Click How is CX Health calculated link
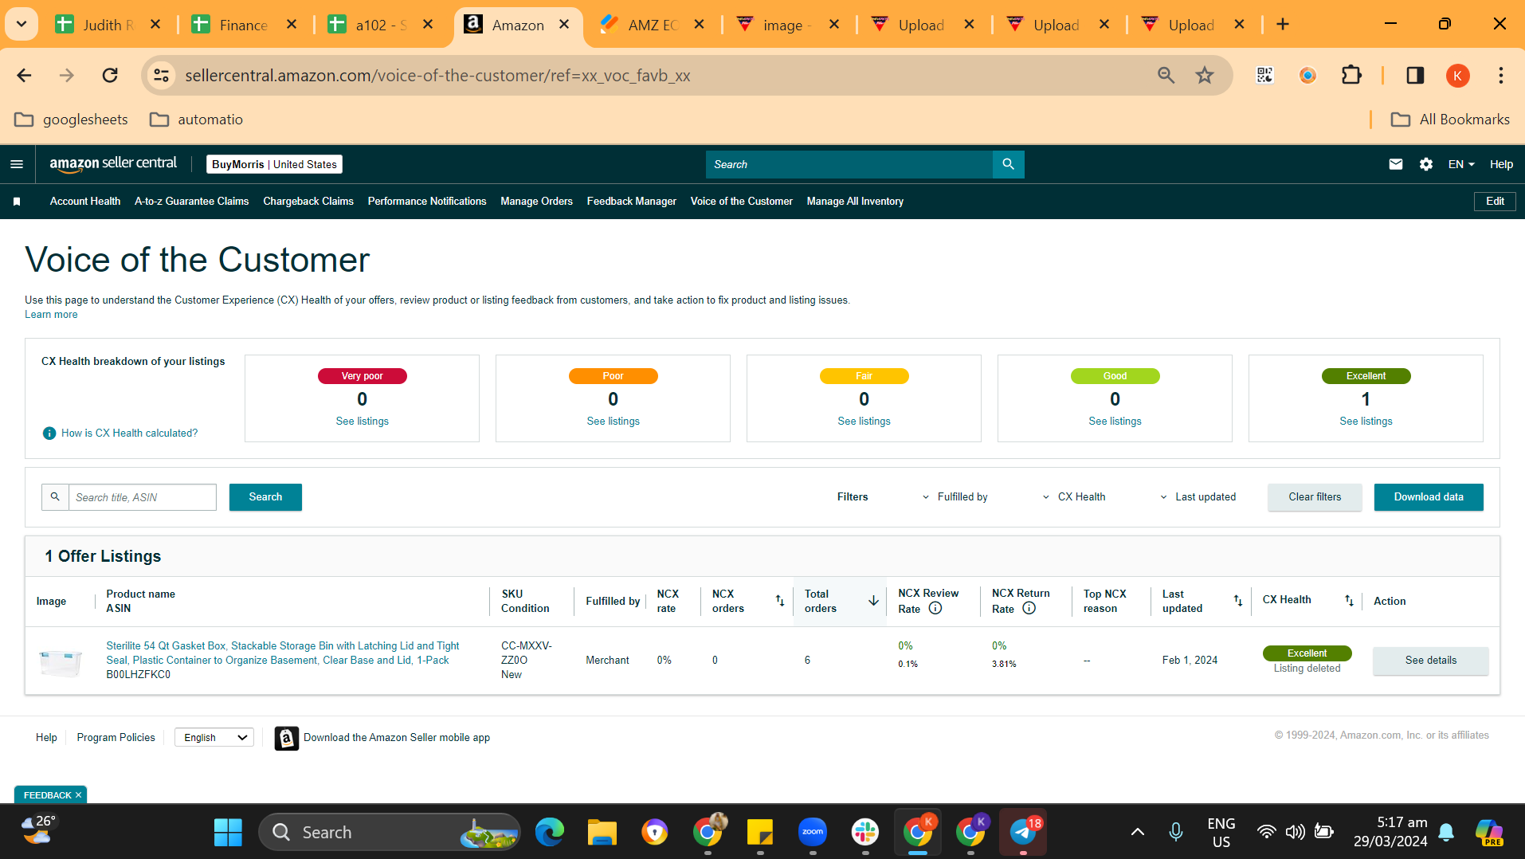 click(x=129, y=433)
